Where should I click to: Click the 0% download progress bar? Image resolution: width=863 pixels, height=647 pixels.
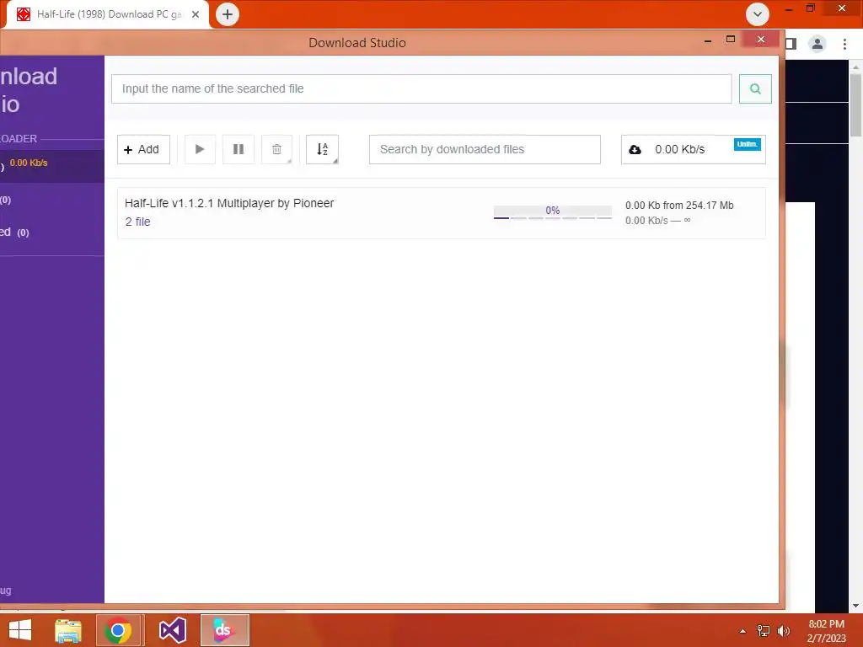[553, 212]
